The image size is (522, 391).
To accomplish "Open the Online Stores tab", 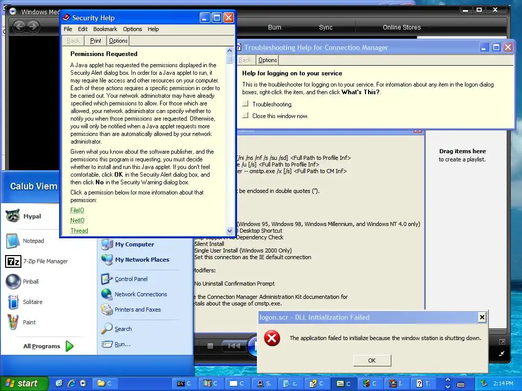I will (402, 27).
